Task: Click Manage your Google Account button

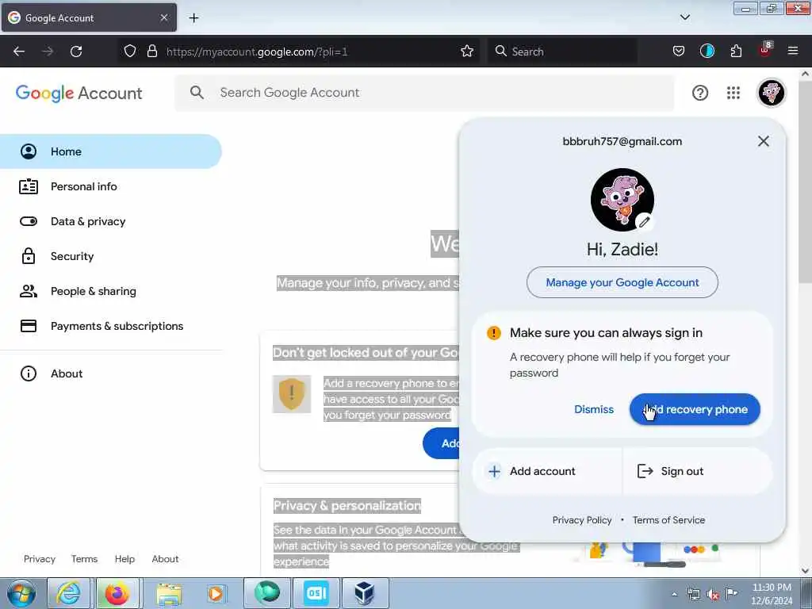Action: [x=622, y=282]
